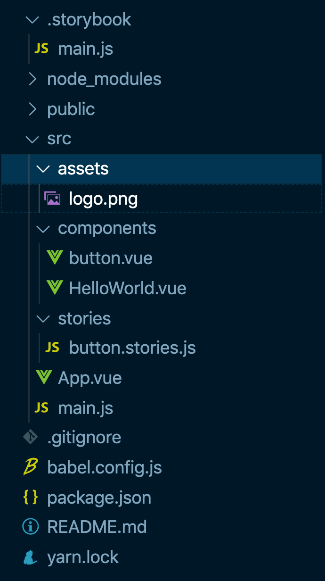Click the git icon beside .gitignore
Viewport: 325px width, 581px height.
point(31,437)
